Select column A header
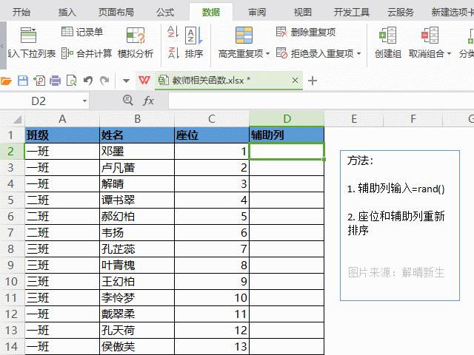 tap(62, 119)
